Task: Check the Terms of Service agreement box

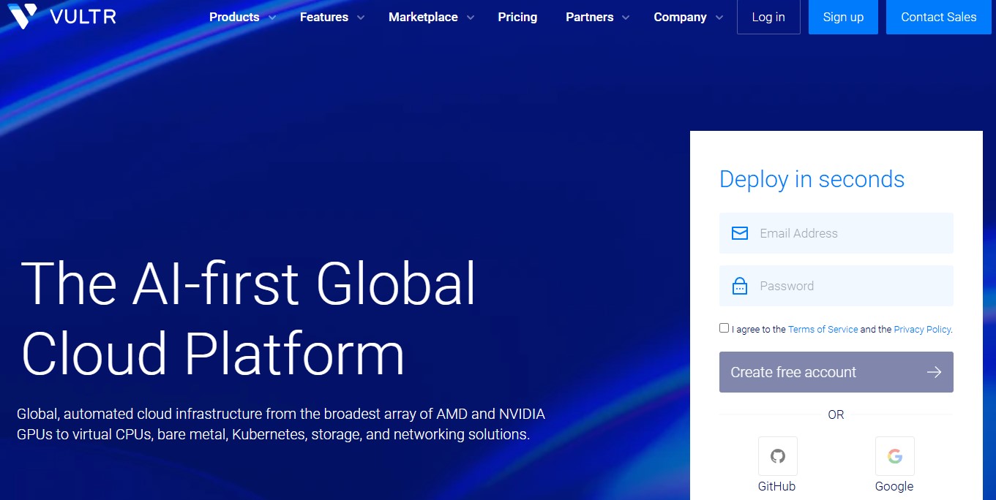Action: (724, 327)
